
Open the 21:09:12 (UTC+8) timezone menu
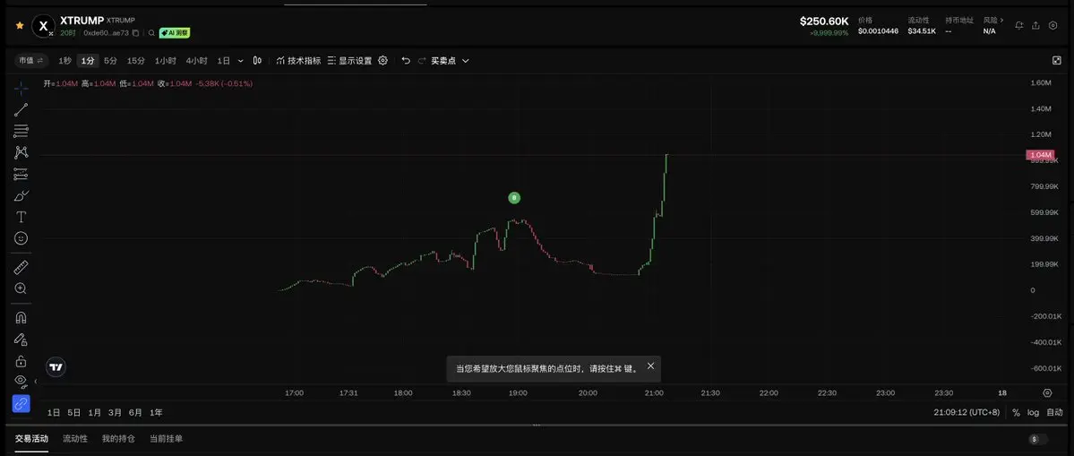pyautogui.click(x=967, y=413)
